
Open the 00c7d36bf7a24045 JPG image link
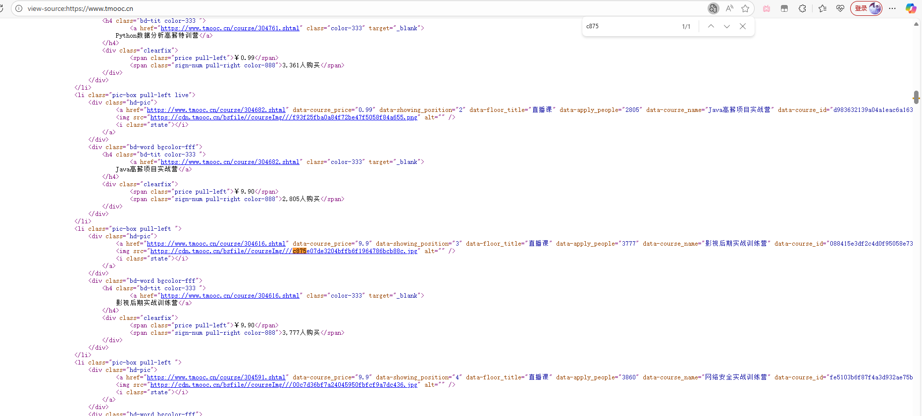tap(284, 385)
